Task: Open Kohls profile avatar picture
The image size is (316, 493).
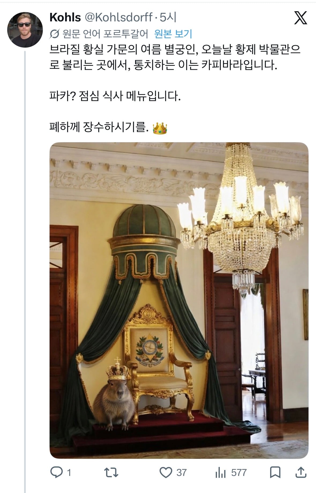Action: coord(25,30)
